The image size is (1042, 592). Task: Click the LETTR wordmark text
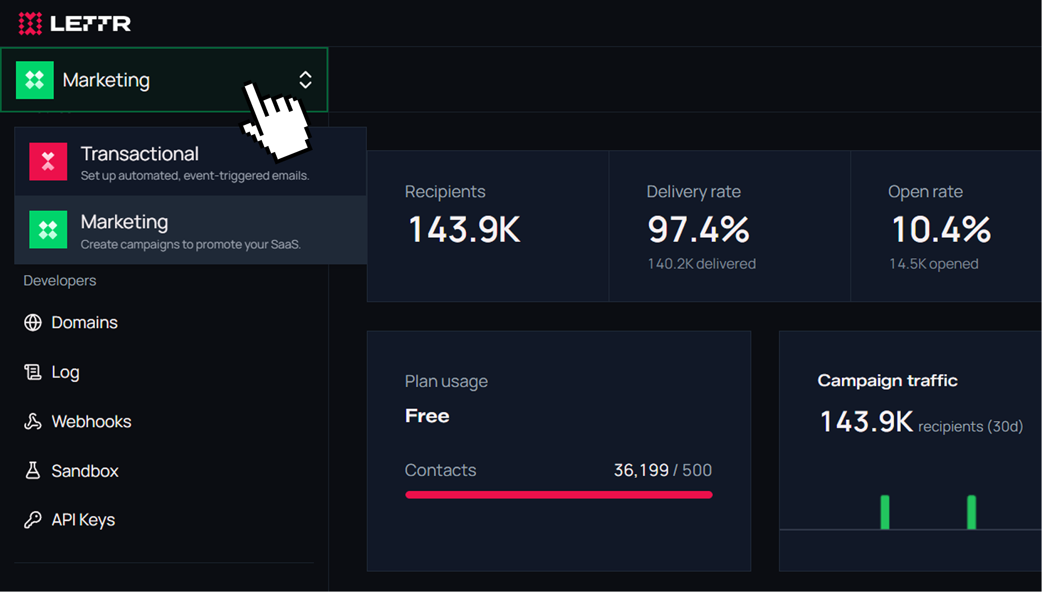tap(91, 24)
